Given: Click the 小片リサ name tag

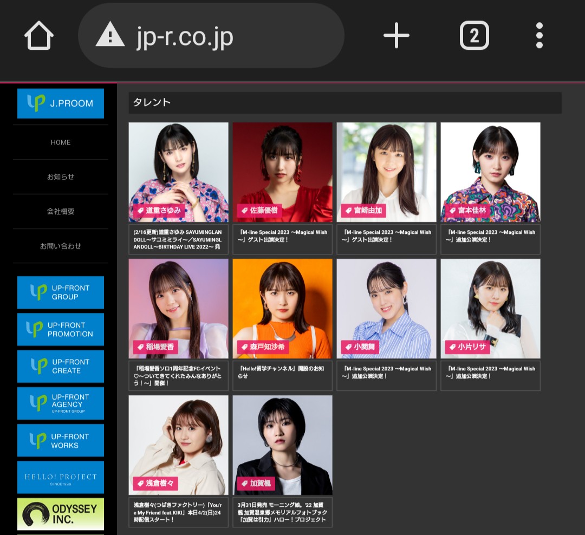Looking at the screenshot, I should pyautogui.click(x=468, y=347).
